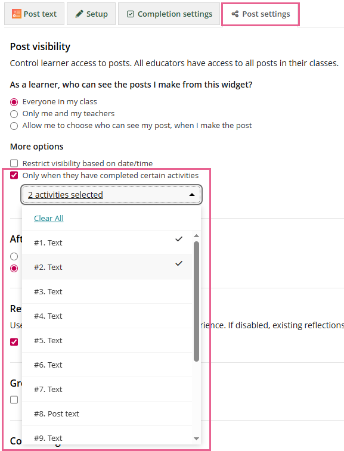Click the scrollbar down arrow in activity list
Image resolution: width=344 pixels, height=451 pixels.
[196, 438]
